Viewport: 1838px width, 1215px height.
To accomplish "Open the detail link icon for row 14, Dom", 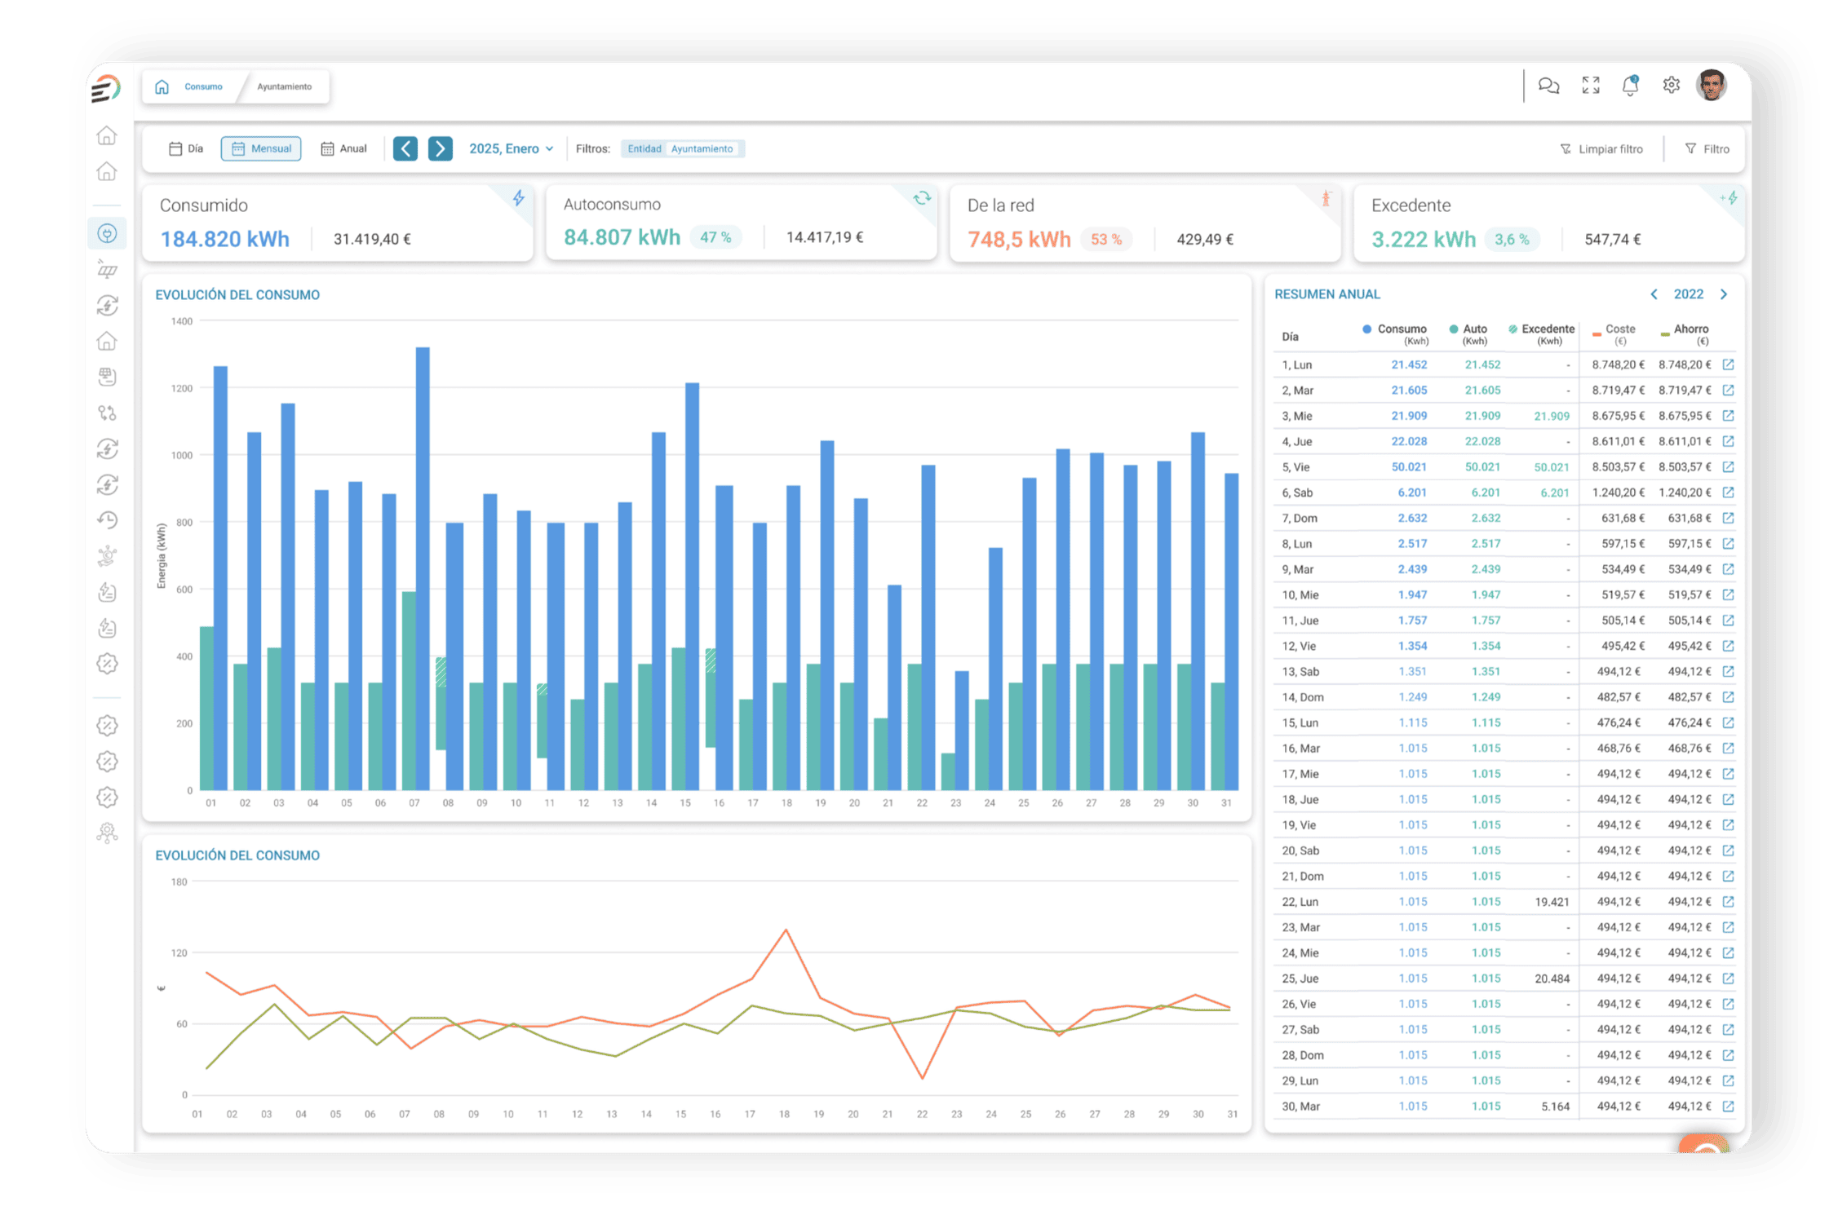I will coord(1728,697).
